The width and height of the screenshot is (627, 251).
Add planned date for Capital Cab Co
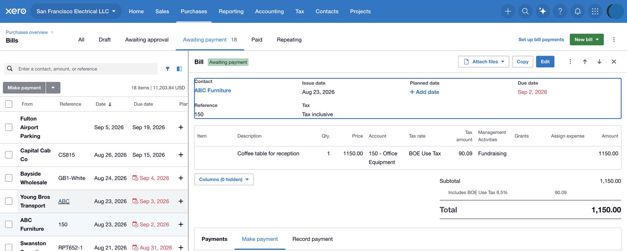(181, 155)
